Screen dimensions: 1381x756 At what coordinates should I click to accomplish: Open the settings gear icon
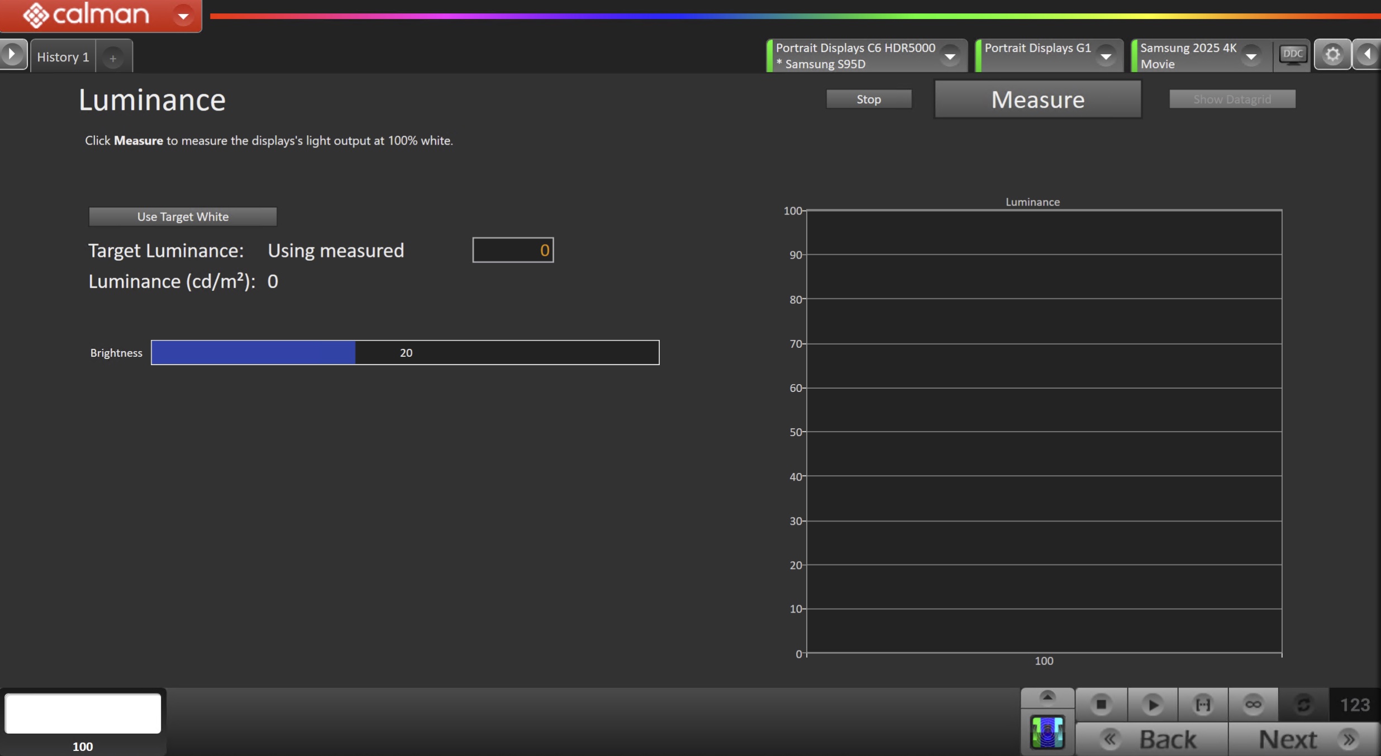tap(1332, 55)
